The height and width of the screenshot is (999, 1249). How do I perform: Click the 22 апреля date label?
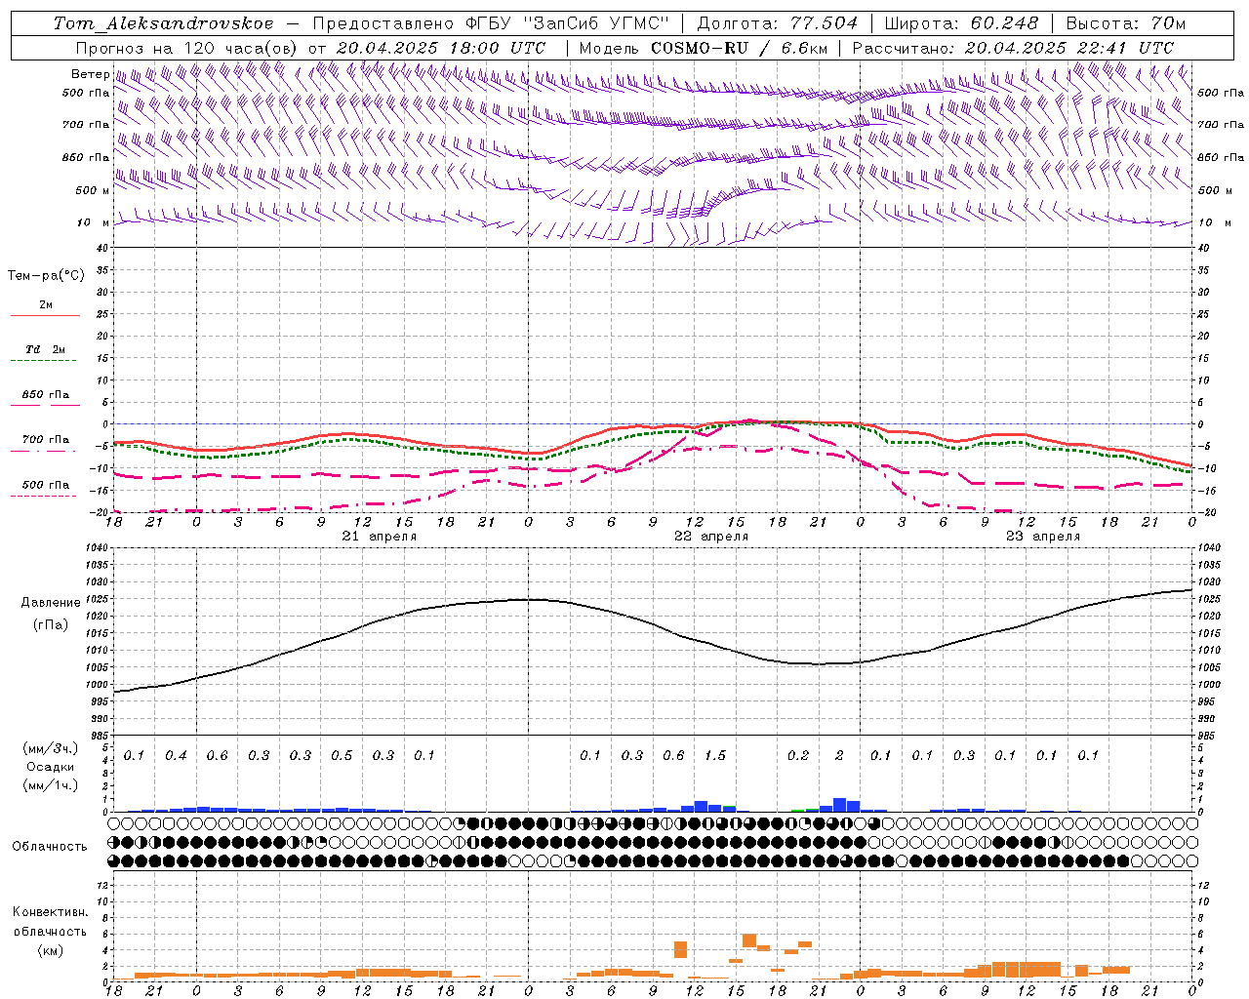[711, 537]
